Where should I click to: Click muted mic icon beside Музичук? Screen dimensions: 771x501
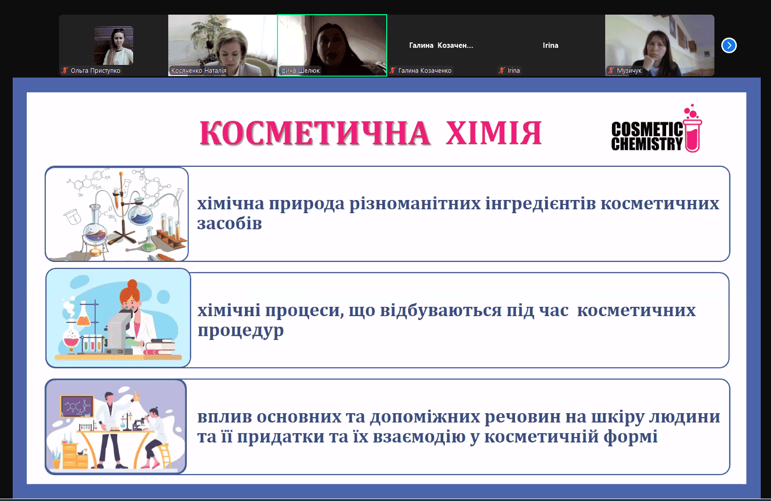[x=611, y=70]
